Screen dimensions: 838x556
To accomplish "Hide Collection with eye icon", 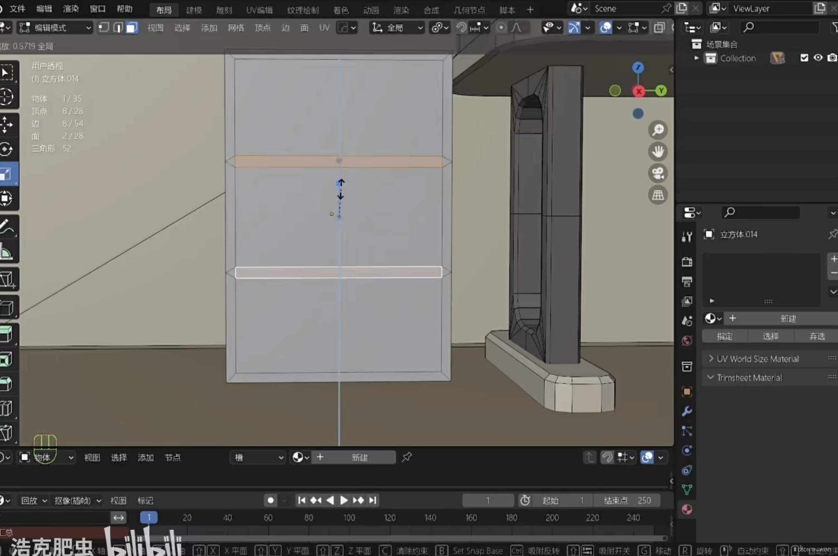I will tap(818, 58).
